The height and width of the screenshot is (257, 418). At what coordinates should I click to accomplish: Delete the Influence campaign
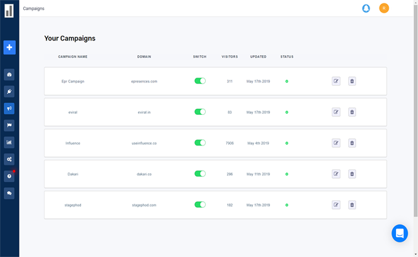pyautogui.click(x=352, y=143)
